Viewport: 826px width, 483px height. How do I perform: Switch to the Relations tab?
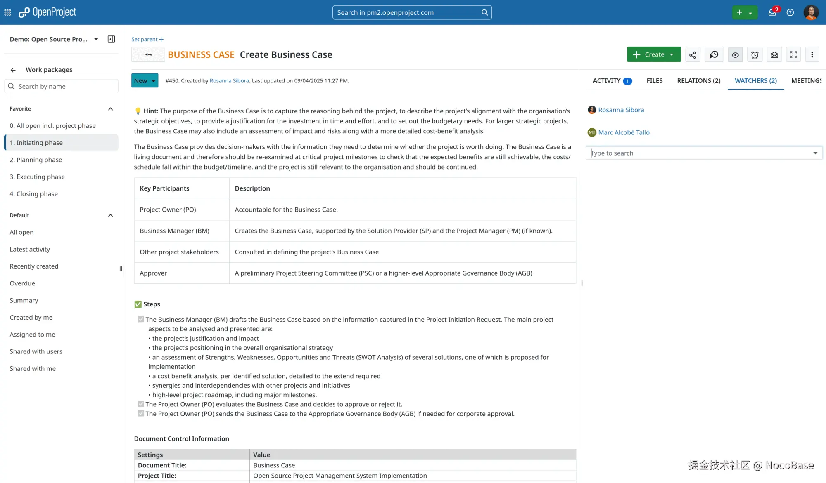(698, 80)
